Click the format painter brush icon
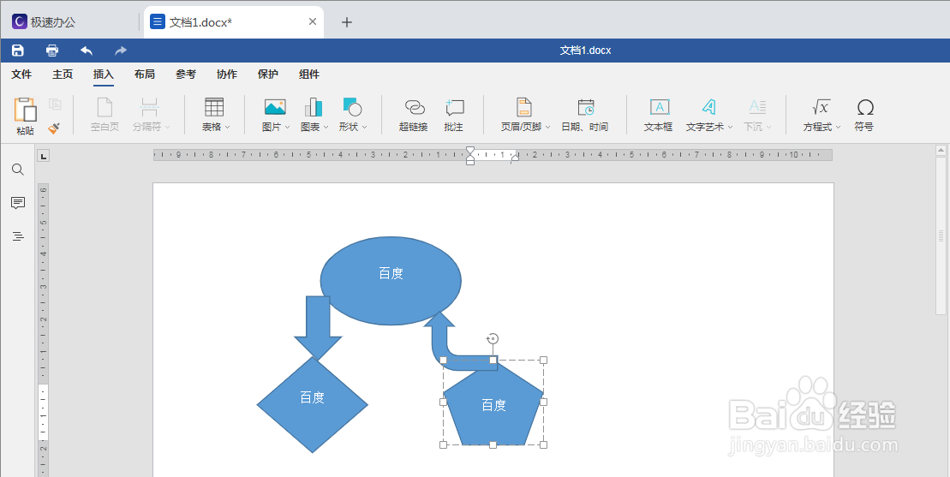The image size is (950, 477). pyautogui.click(x=54, y=128)
